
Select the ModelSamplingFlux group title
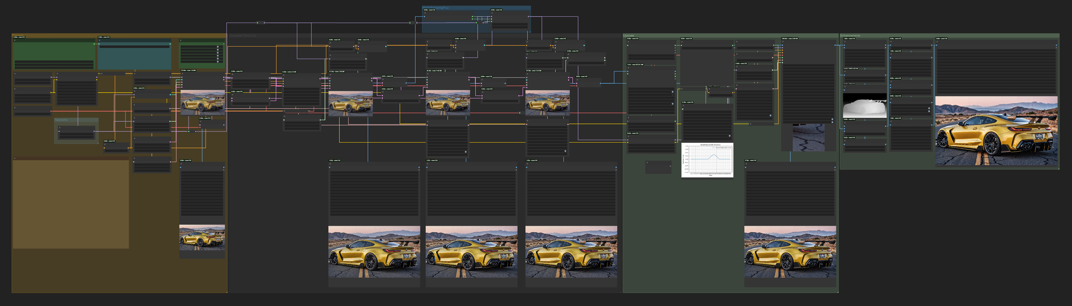pos(436,8)
